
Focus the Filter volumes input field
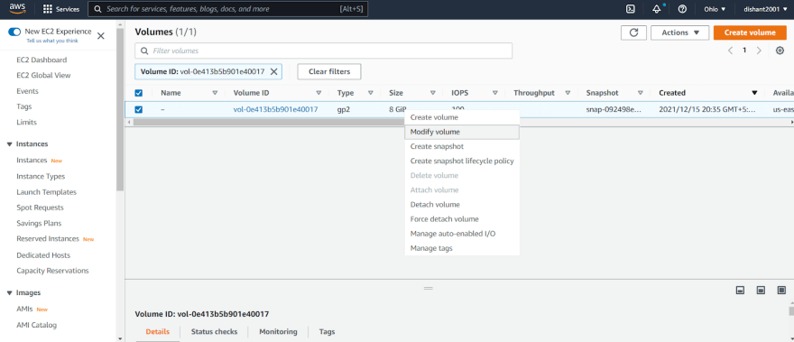pyautogui.click(x=324, y=51)
